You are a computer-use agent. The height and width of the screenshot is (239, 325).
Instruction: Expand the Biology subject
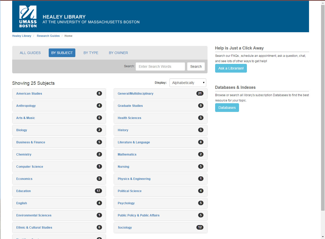59,130
